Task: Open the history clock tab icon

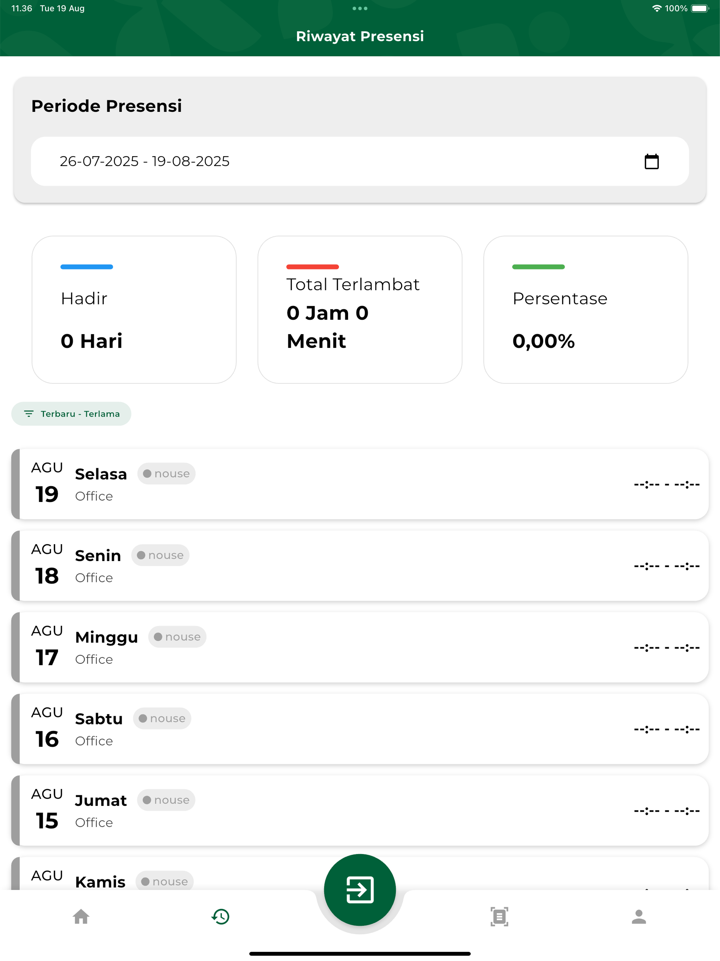Action: [220, 917]
